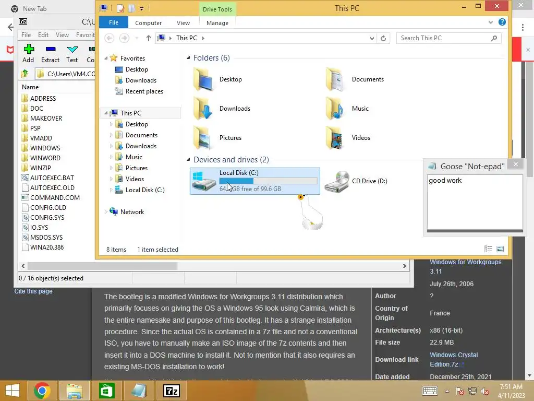This screenshot has width=534, height=401.
Task: Open the recent locations dropdown arrow
Action: click(137, 38)
